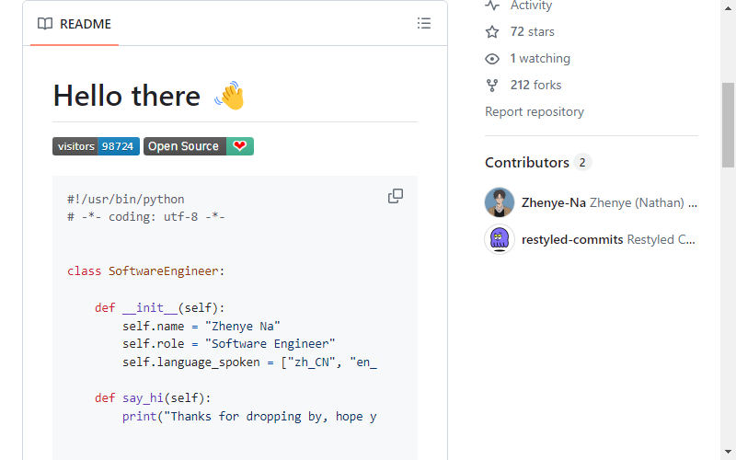Click the fork icon beside 212 forks
The height and width of the screenshot is (460, 736).
492,86
